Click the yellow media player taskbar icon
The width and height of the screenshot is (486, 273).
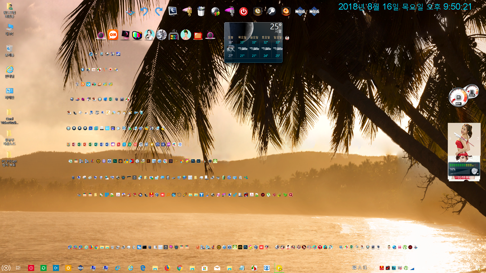(x=279, y=268)
